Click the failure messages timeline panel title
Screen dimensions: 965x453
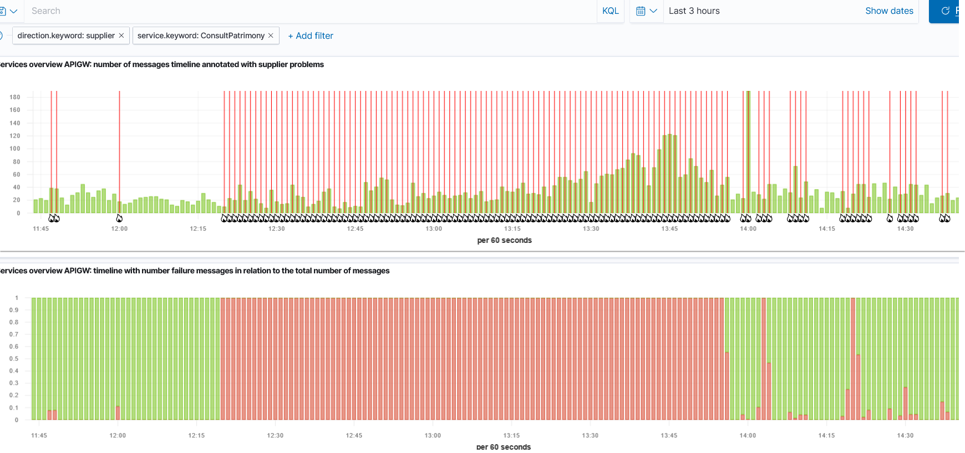click(x=194, y=271)
